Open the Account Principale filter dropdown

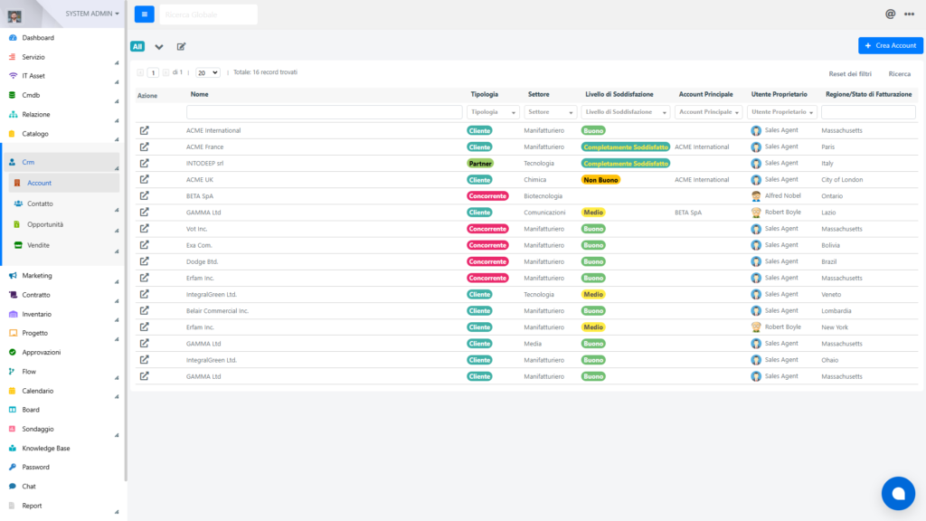(708, 112)
